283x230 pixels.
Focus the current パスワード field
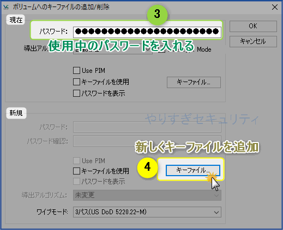click(x=147, y=32)
